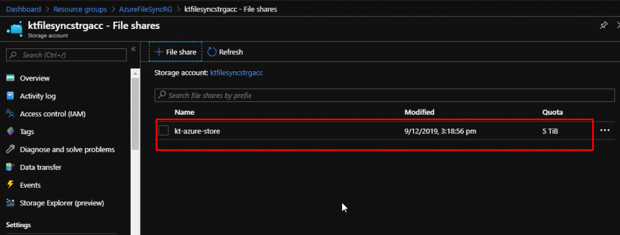Open the Overview sidebar icon
The width and height of the screenshot is (620, 235).
point(10,78)
